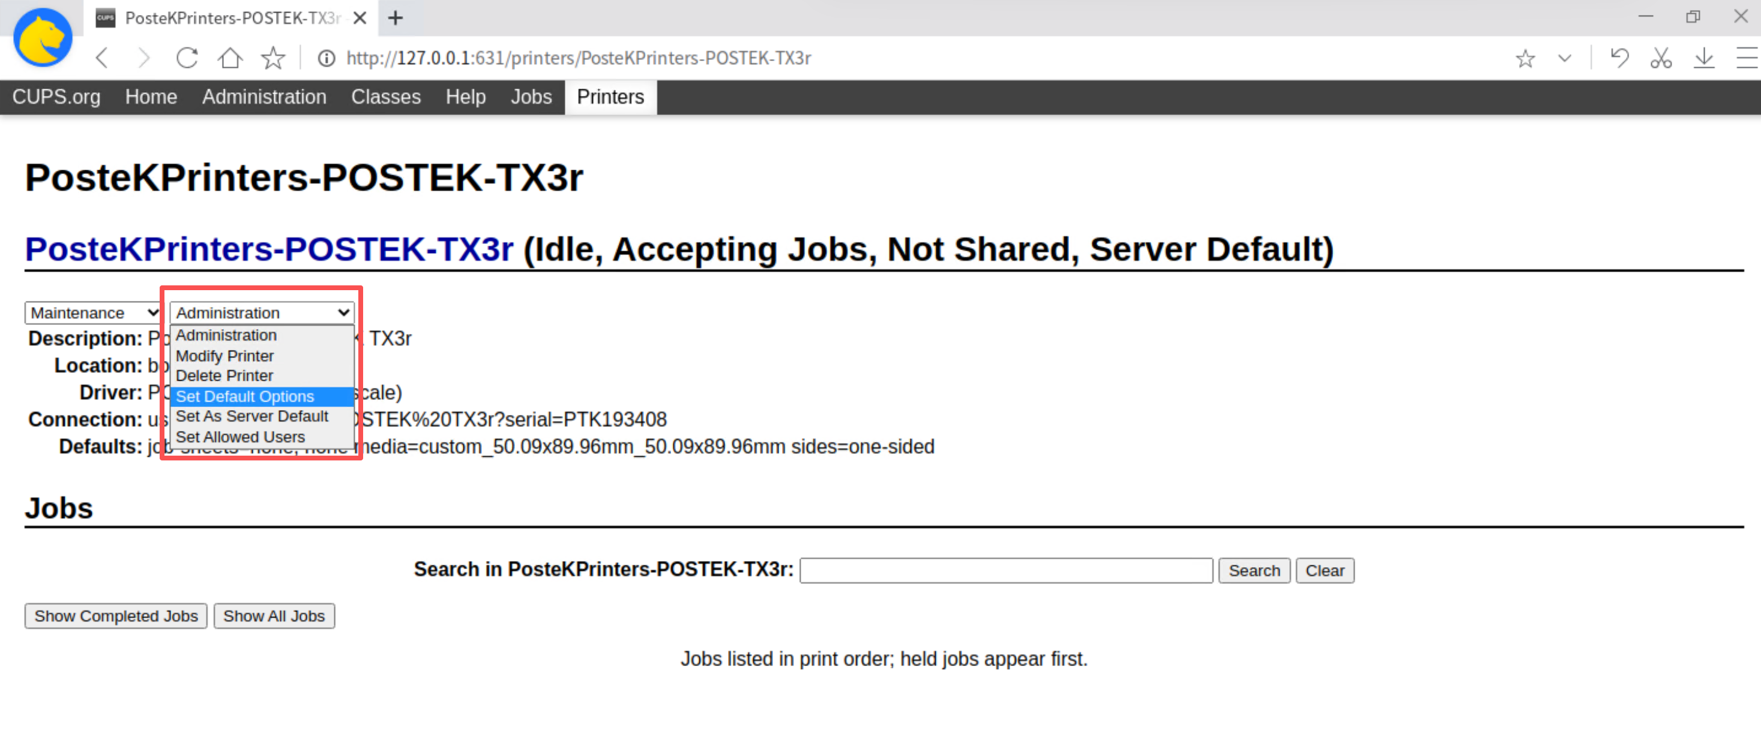Viewport: 1761px width, 747px height.
Task: Click the 'Driver:' label
Action: click(111, 393)
